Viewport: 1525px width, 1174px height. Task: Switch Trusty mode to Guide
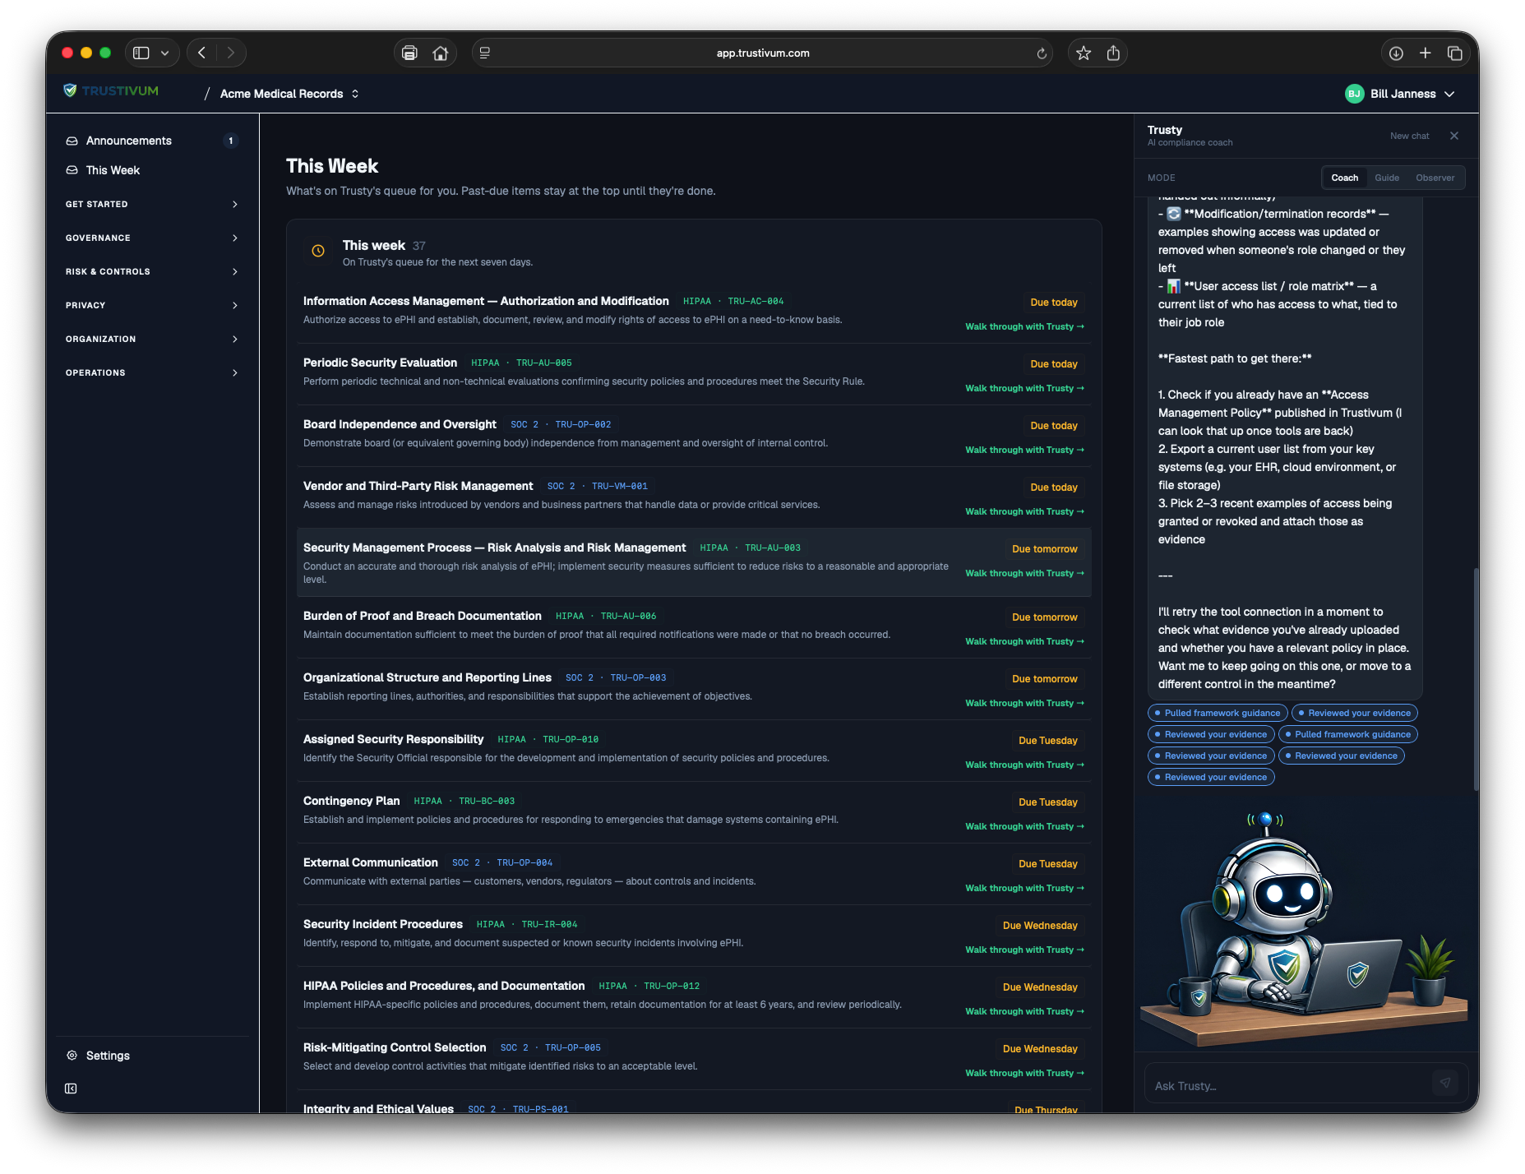(1387, 178)
